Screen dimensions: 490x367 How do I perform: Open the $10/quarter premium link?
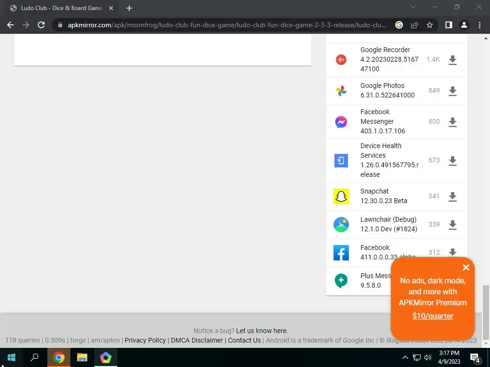pyautogui.click(x=433, y=316)
